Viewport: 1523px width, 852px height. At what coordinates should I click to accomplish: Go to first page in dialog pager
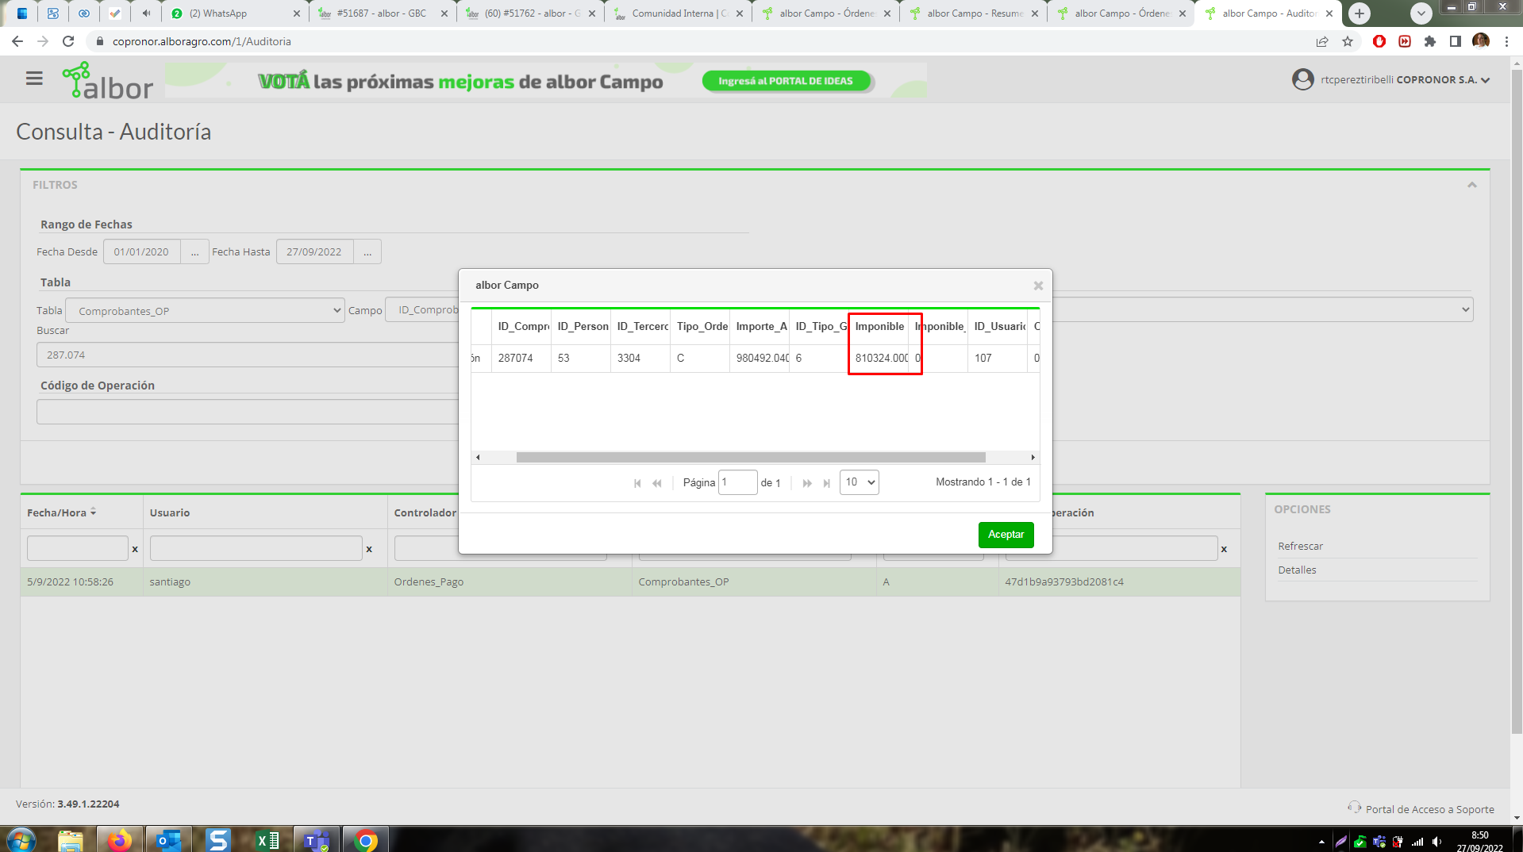637,483
